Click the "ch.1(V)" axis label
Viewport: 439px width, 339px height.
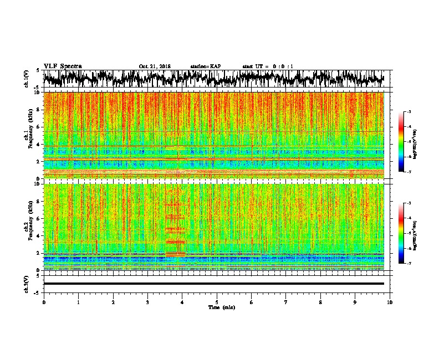pyautogui.click(x=27, y=79)
